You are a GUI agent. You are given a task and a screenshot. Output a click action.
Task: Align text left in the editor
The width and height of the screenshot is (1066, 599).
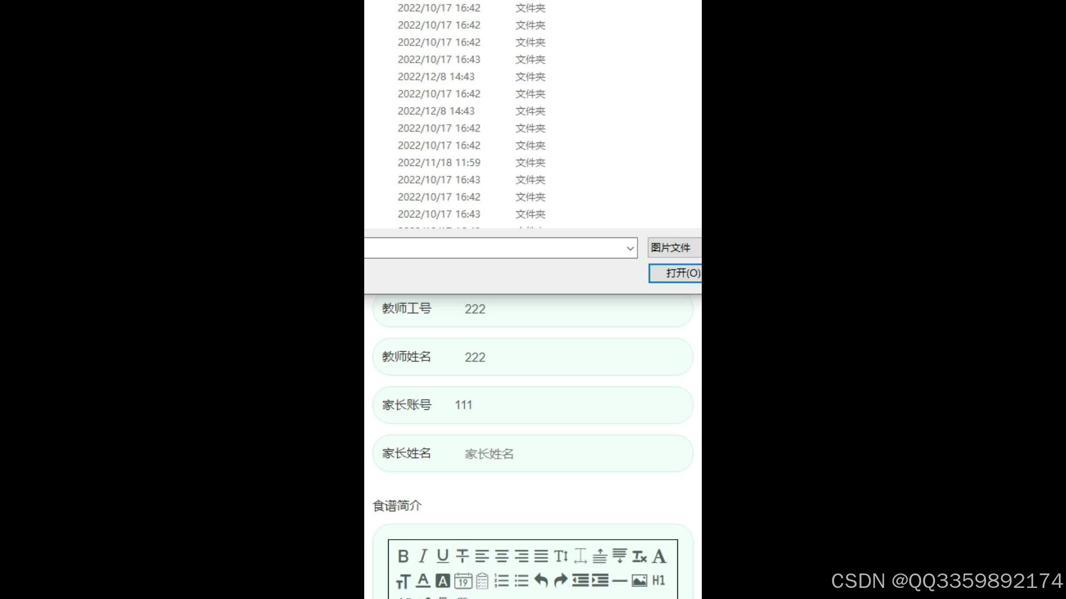click(482, 556)
